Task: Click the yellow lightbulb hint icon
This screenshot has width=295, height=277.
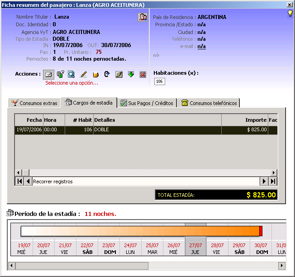Action: (x=290, y=14)
